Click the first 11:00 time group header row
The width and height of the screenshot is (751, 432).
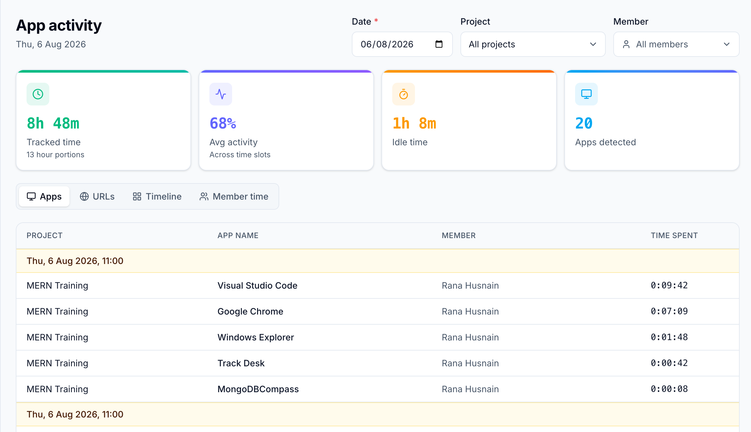pos(378,261)
